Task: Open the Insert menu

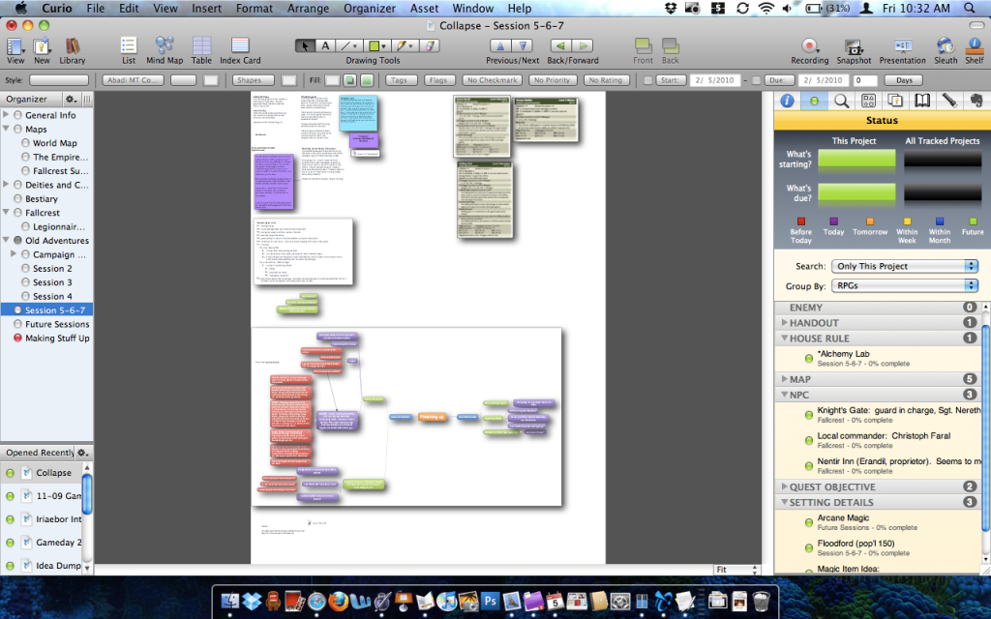Action: [207, 8]
